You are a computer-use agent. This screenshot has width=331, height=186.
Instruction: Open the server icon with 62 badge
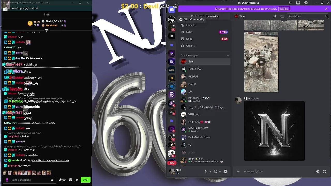pos(172,154)
